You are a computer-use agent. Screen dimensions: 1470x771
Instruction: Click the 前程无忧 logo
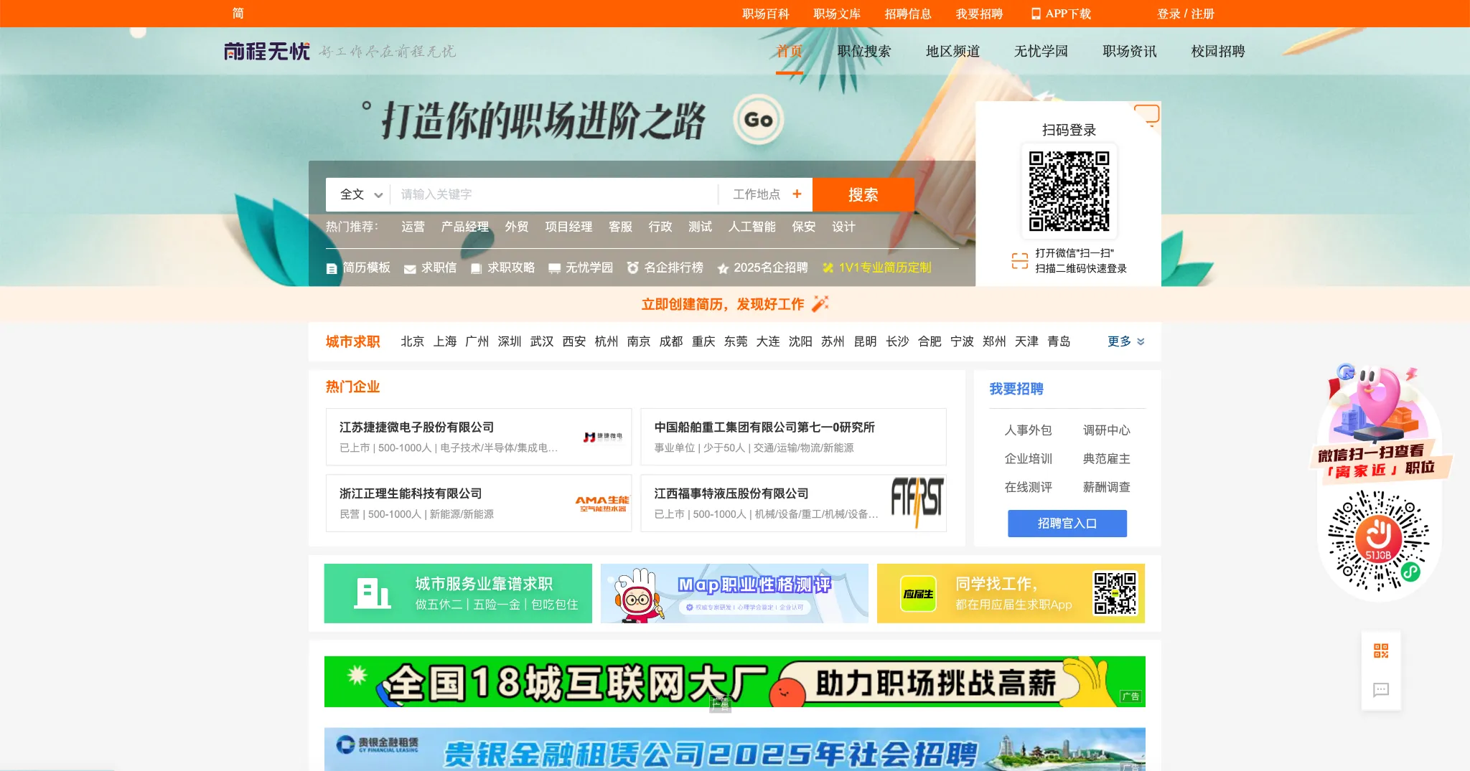[266, 51]
